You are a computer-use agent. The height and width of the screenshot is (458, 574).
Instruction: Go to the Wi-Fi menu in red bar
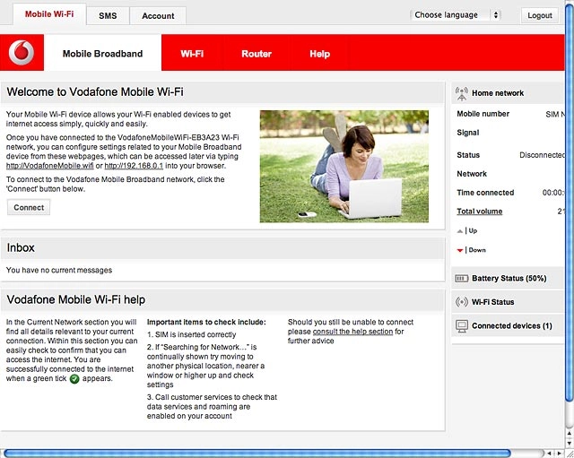click(192, 54)
